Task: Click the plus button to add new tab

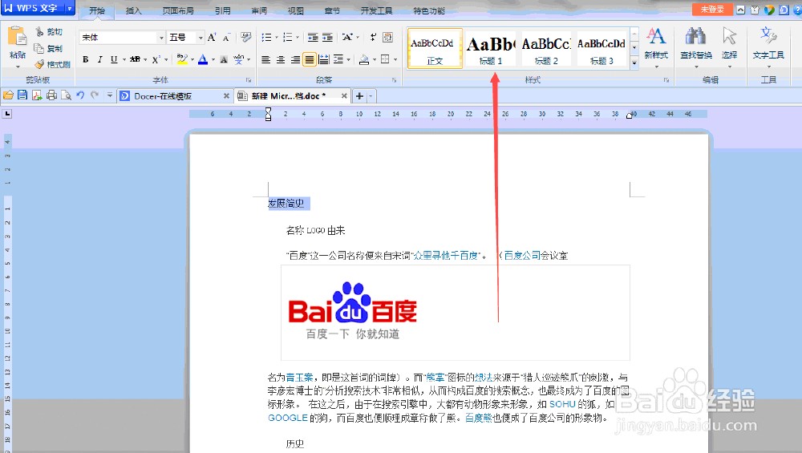Action: (x=359, y=96)
